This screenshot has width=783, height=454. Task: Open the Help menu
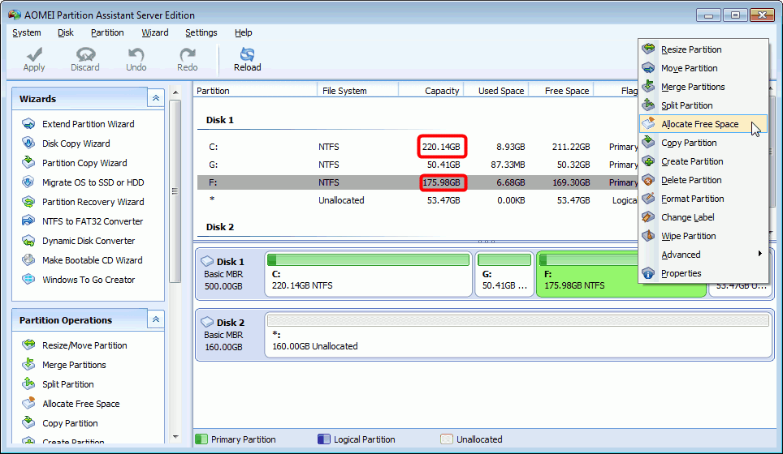click(243, 32)
